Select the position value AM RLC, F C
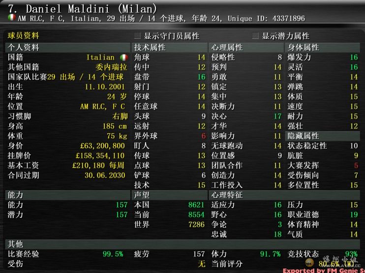This screenshot has height=273, width=365. 103,107
